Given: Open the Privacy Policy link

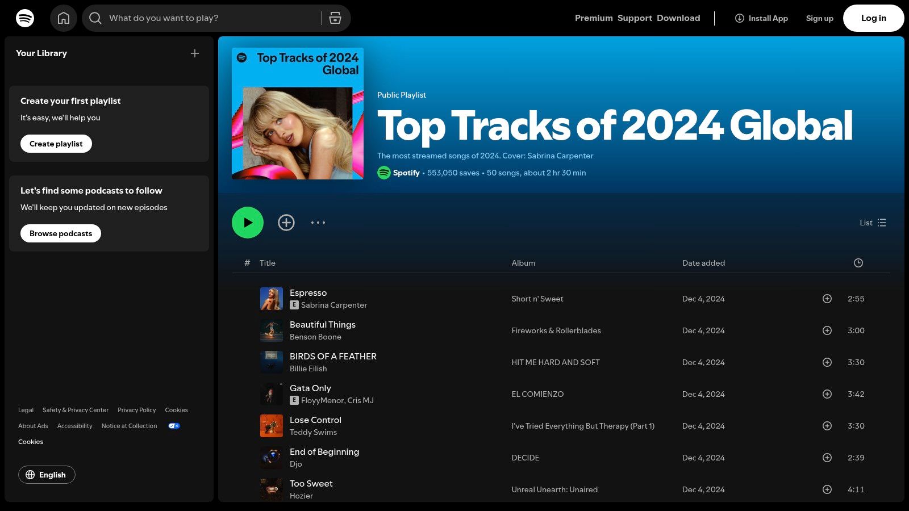Looking at the screenshot, I should tap(136, 409).
